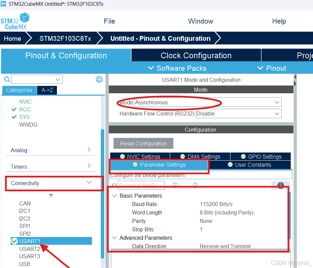This screenshot has width=313, height=268.
Task: Click Untitled - Pinout & Configuration breadcrumb
Action: [x=160, y=38]
